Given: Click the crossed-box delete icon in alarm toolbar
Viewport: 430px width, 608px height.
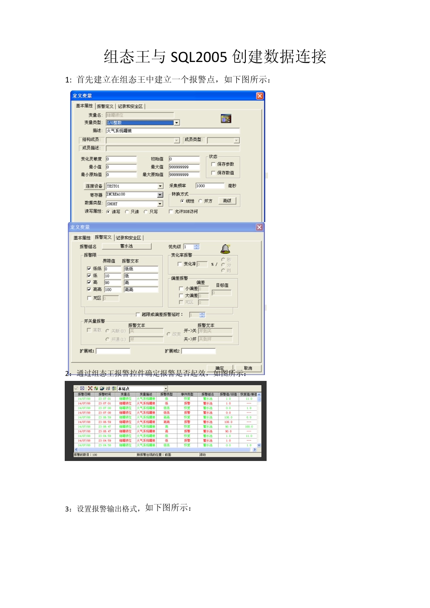Looking at the screenshot, I should [x=82, y=388].
